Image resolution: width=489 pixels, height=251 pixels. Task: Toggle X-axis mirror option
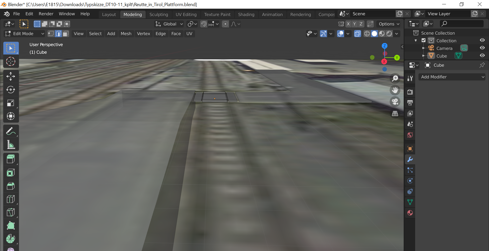click(x=348, y=24)
